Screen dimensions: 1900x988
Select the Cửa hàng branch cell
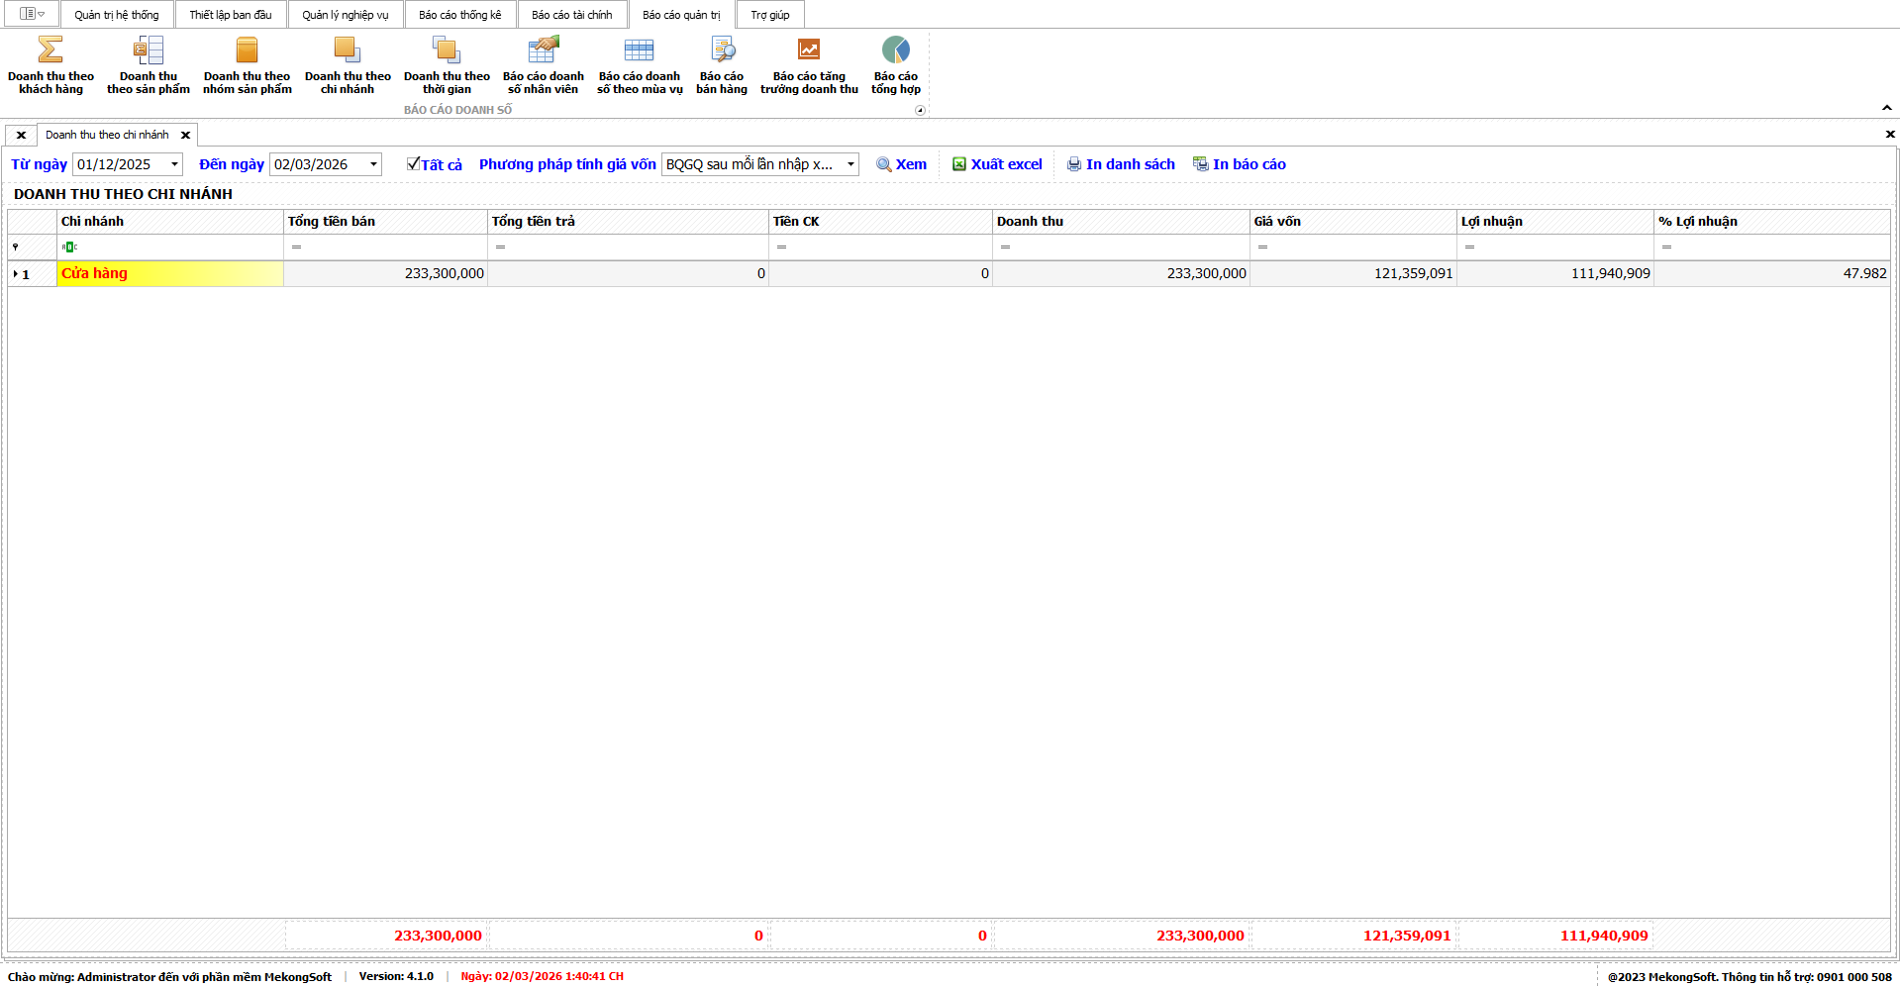click(170, 273)
